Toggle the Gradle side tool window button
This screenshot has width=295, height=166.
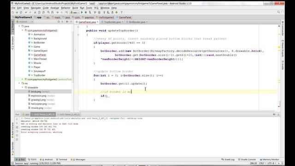pos(283,65)
